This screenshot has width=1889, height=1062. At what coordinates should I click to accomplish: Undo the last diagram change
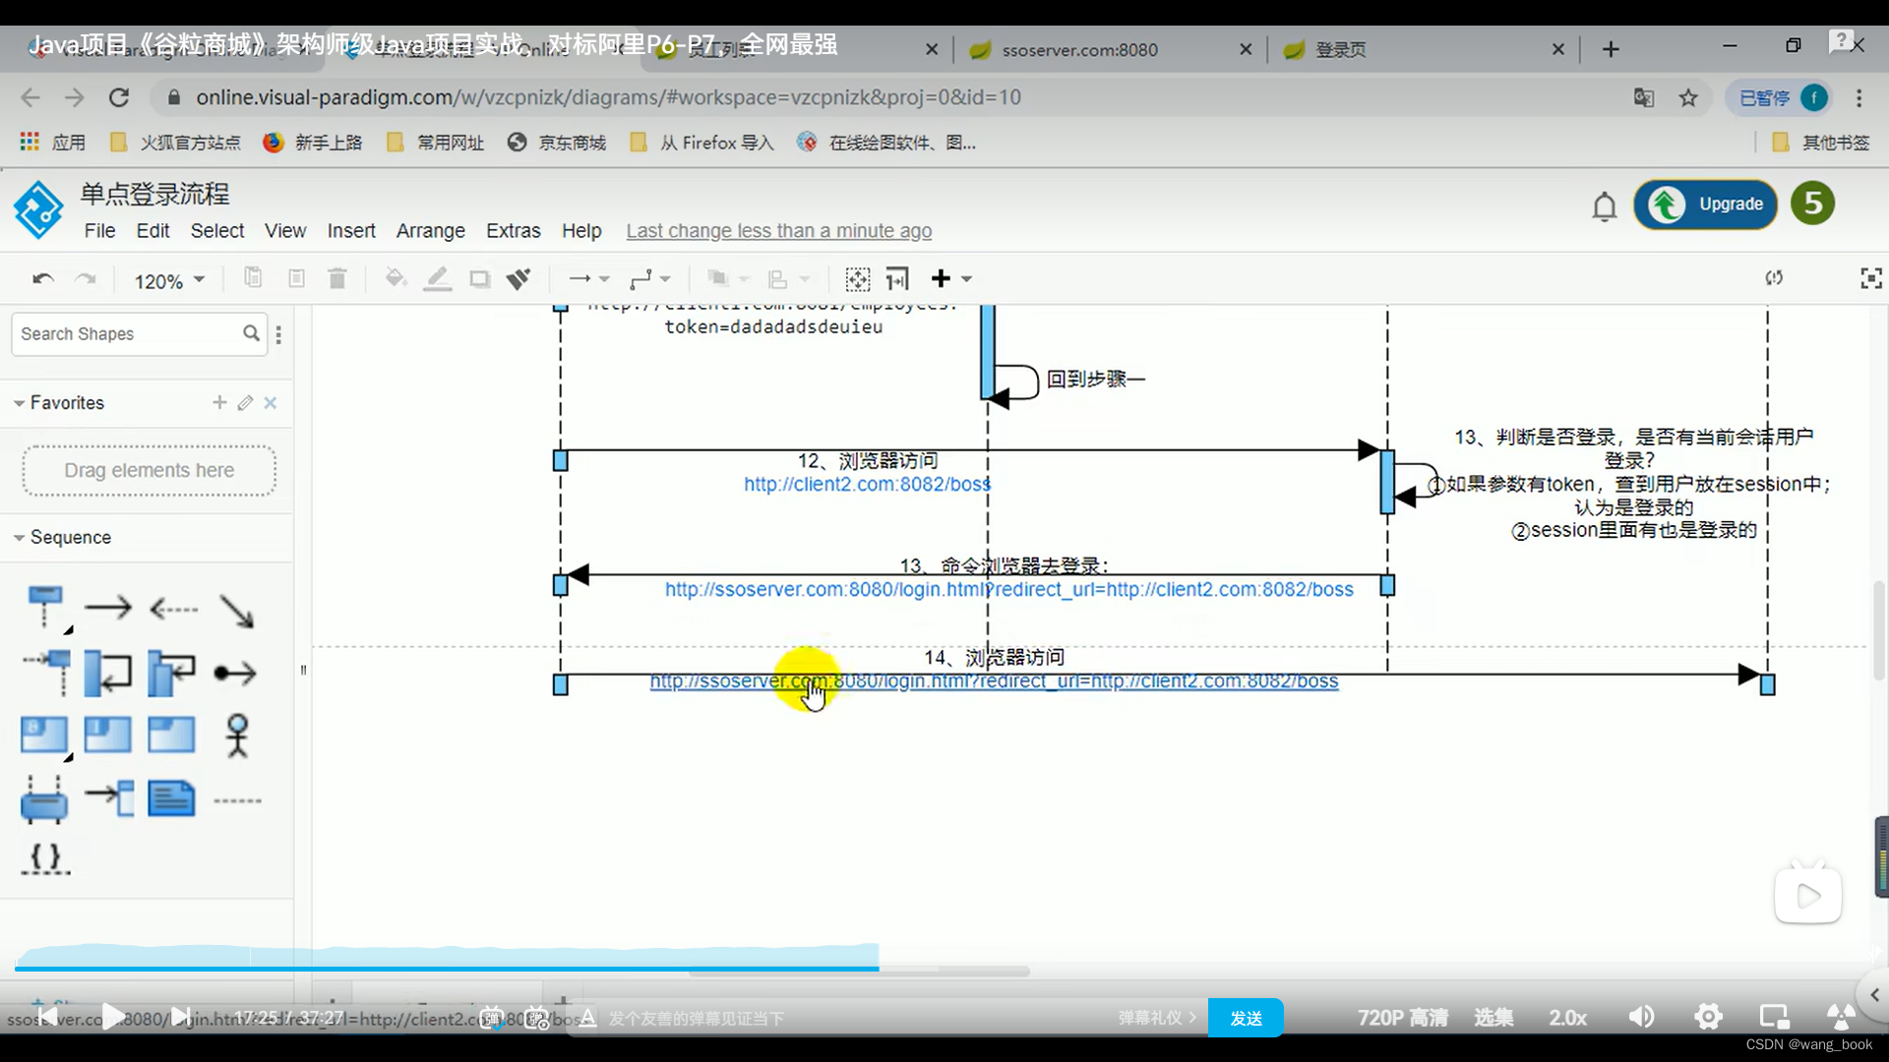42,279
